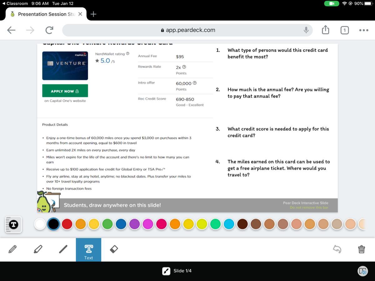Tap question 1 about who benefits most
Viewport: 375px width, 281px height.
click(278, 53)
